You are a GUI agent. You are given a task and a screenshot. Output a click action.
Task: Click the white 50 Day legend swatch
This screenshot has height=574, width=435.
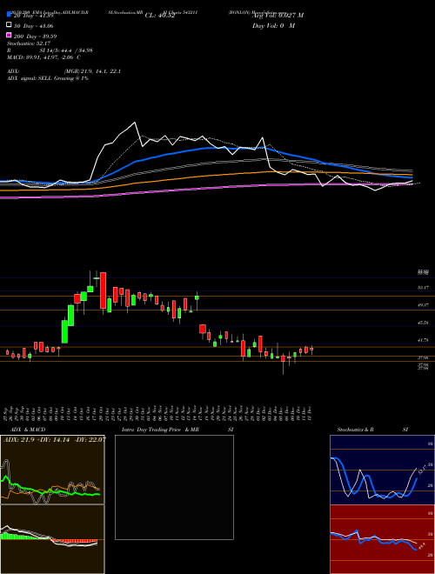click(x=9, y=25)
